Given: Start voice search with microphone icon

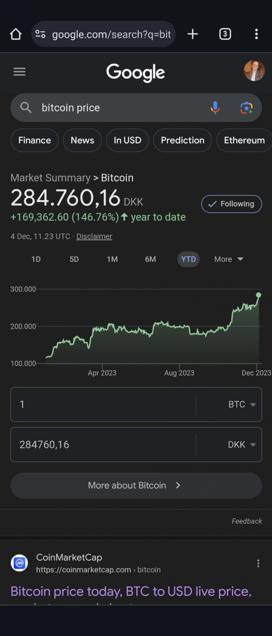Looking at the screenshot, I should (215, 108).
